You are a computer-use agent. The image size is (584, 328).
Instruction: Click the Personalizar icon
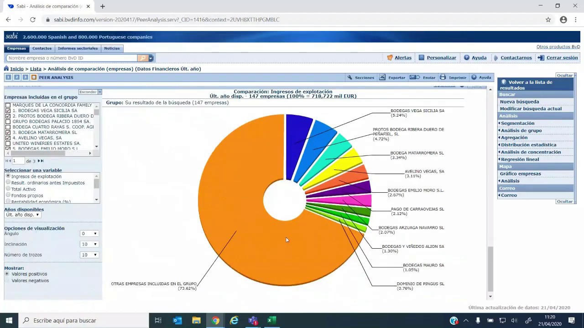point(422,58)
